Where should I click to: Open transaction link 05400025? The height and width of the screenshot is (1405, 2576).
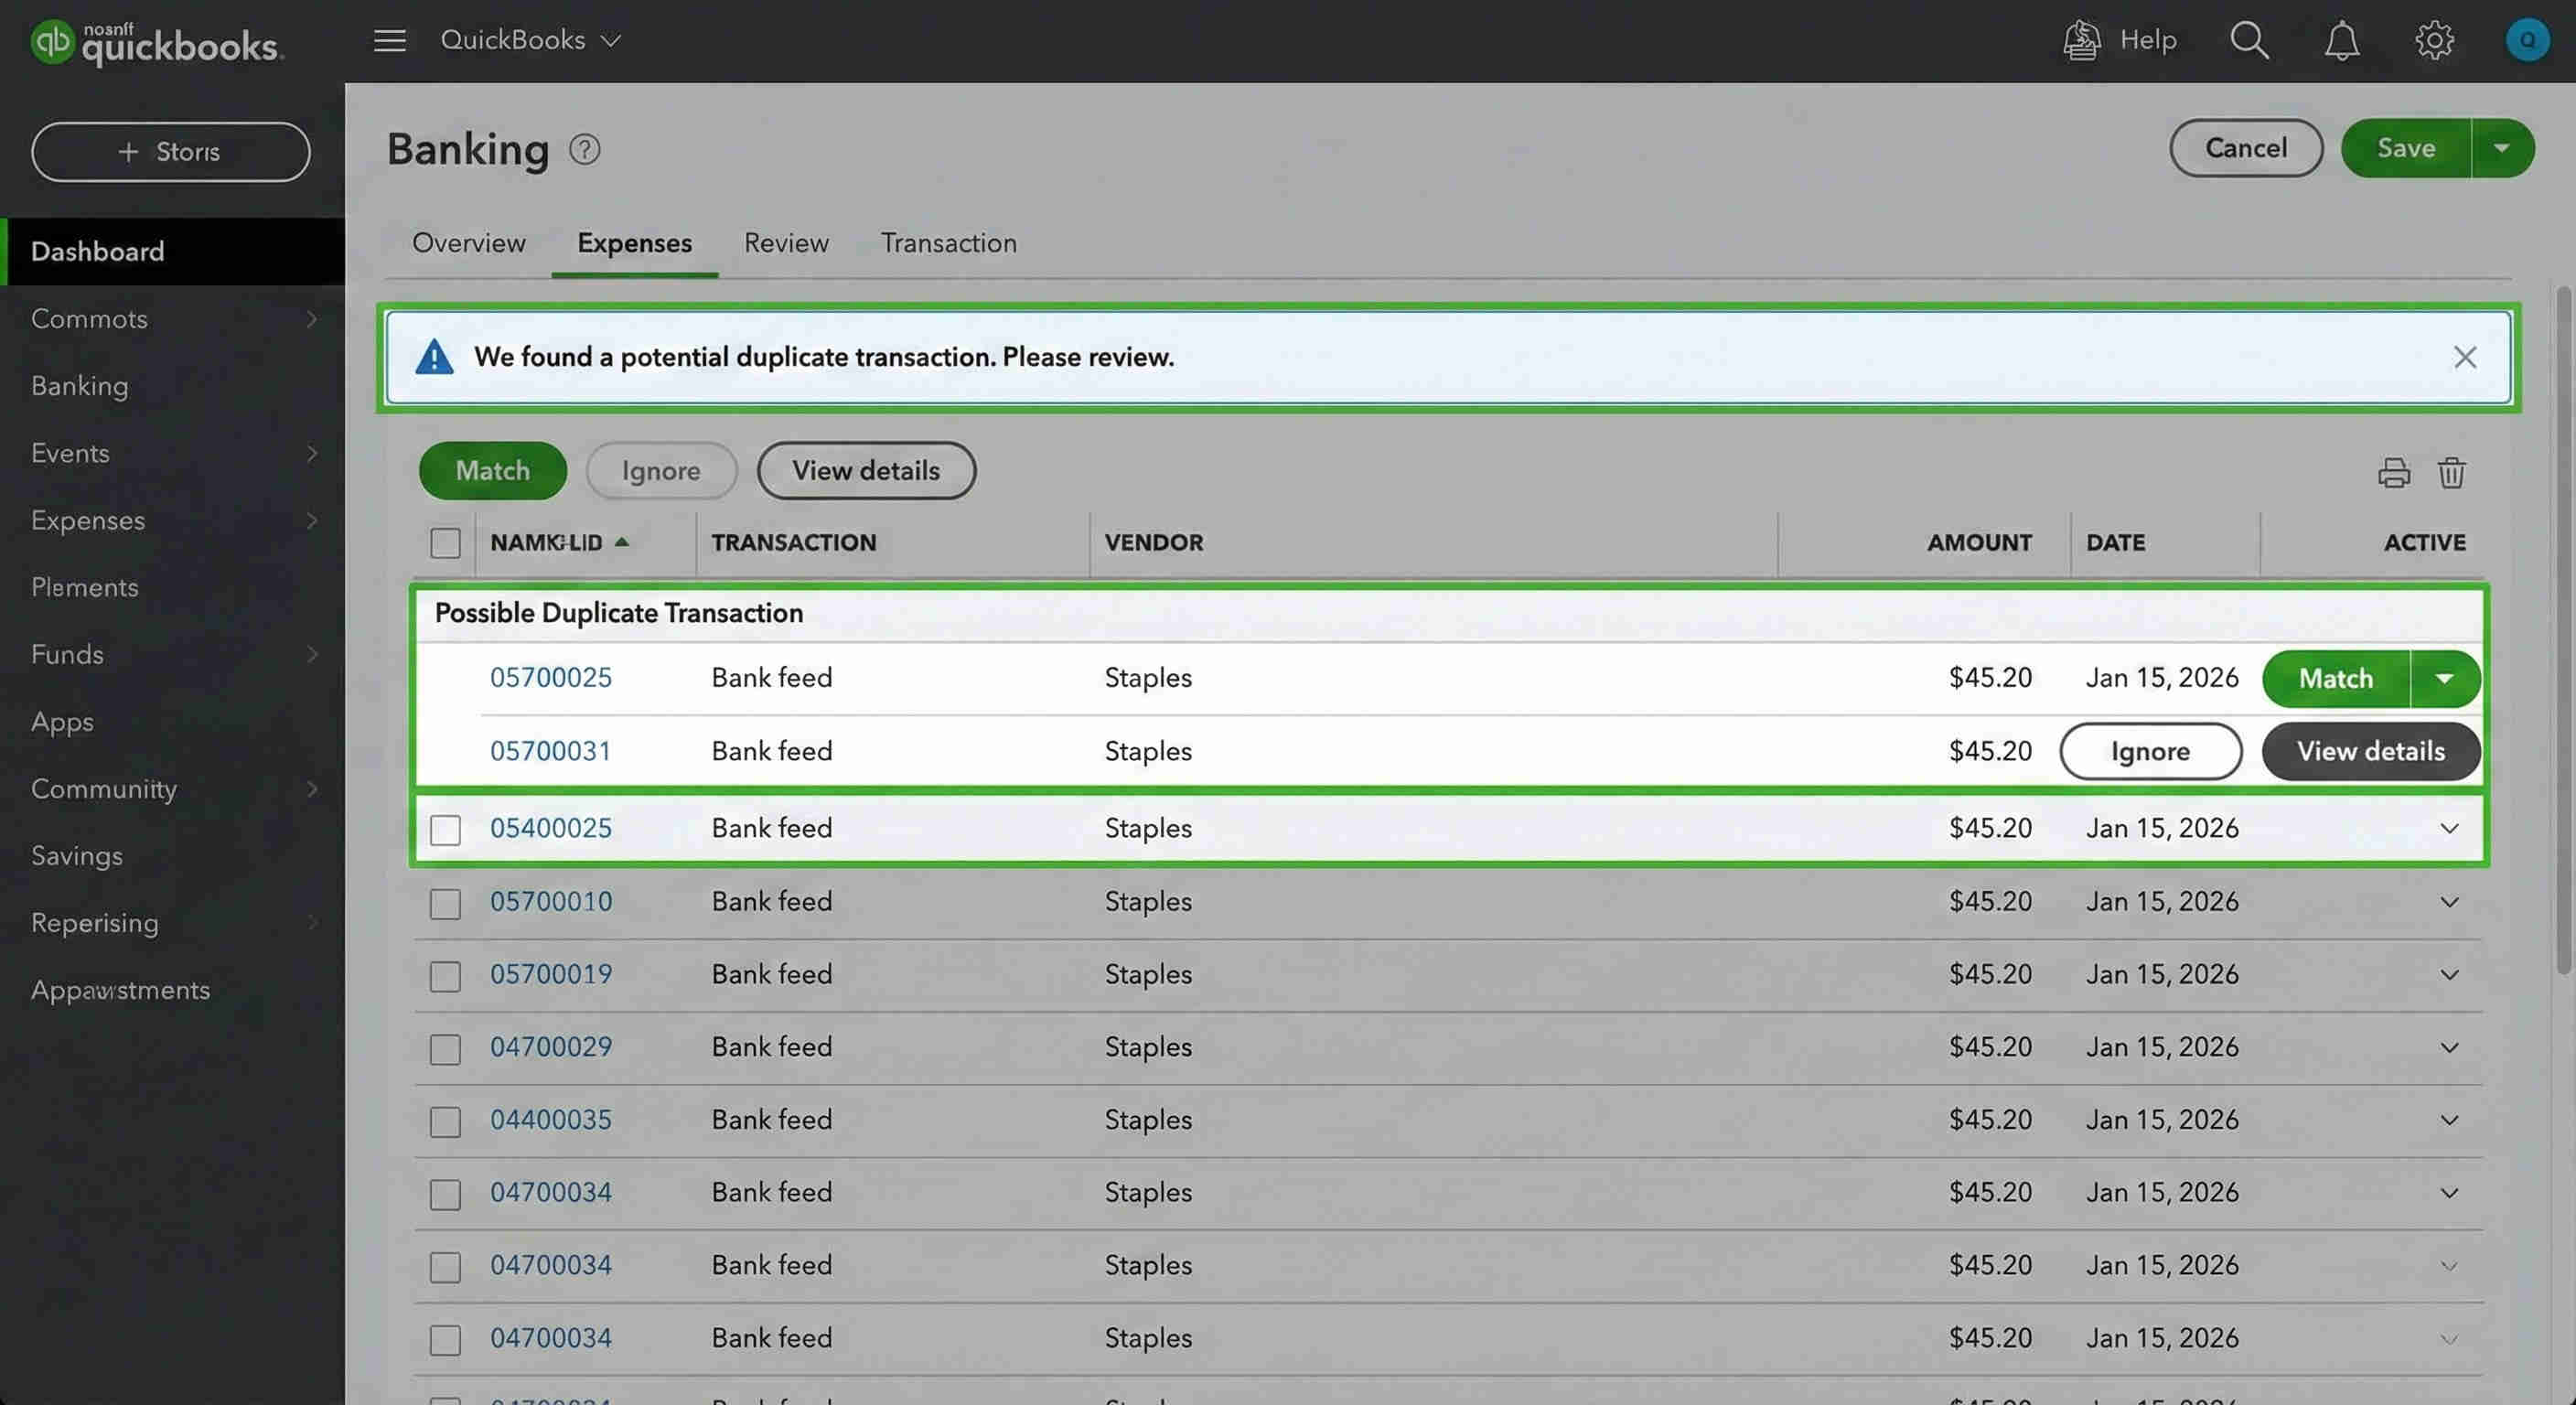tap(551, 828)
